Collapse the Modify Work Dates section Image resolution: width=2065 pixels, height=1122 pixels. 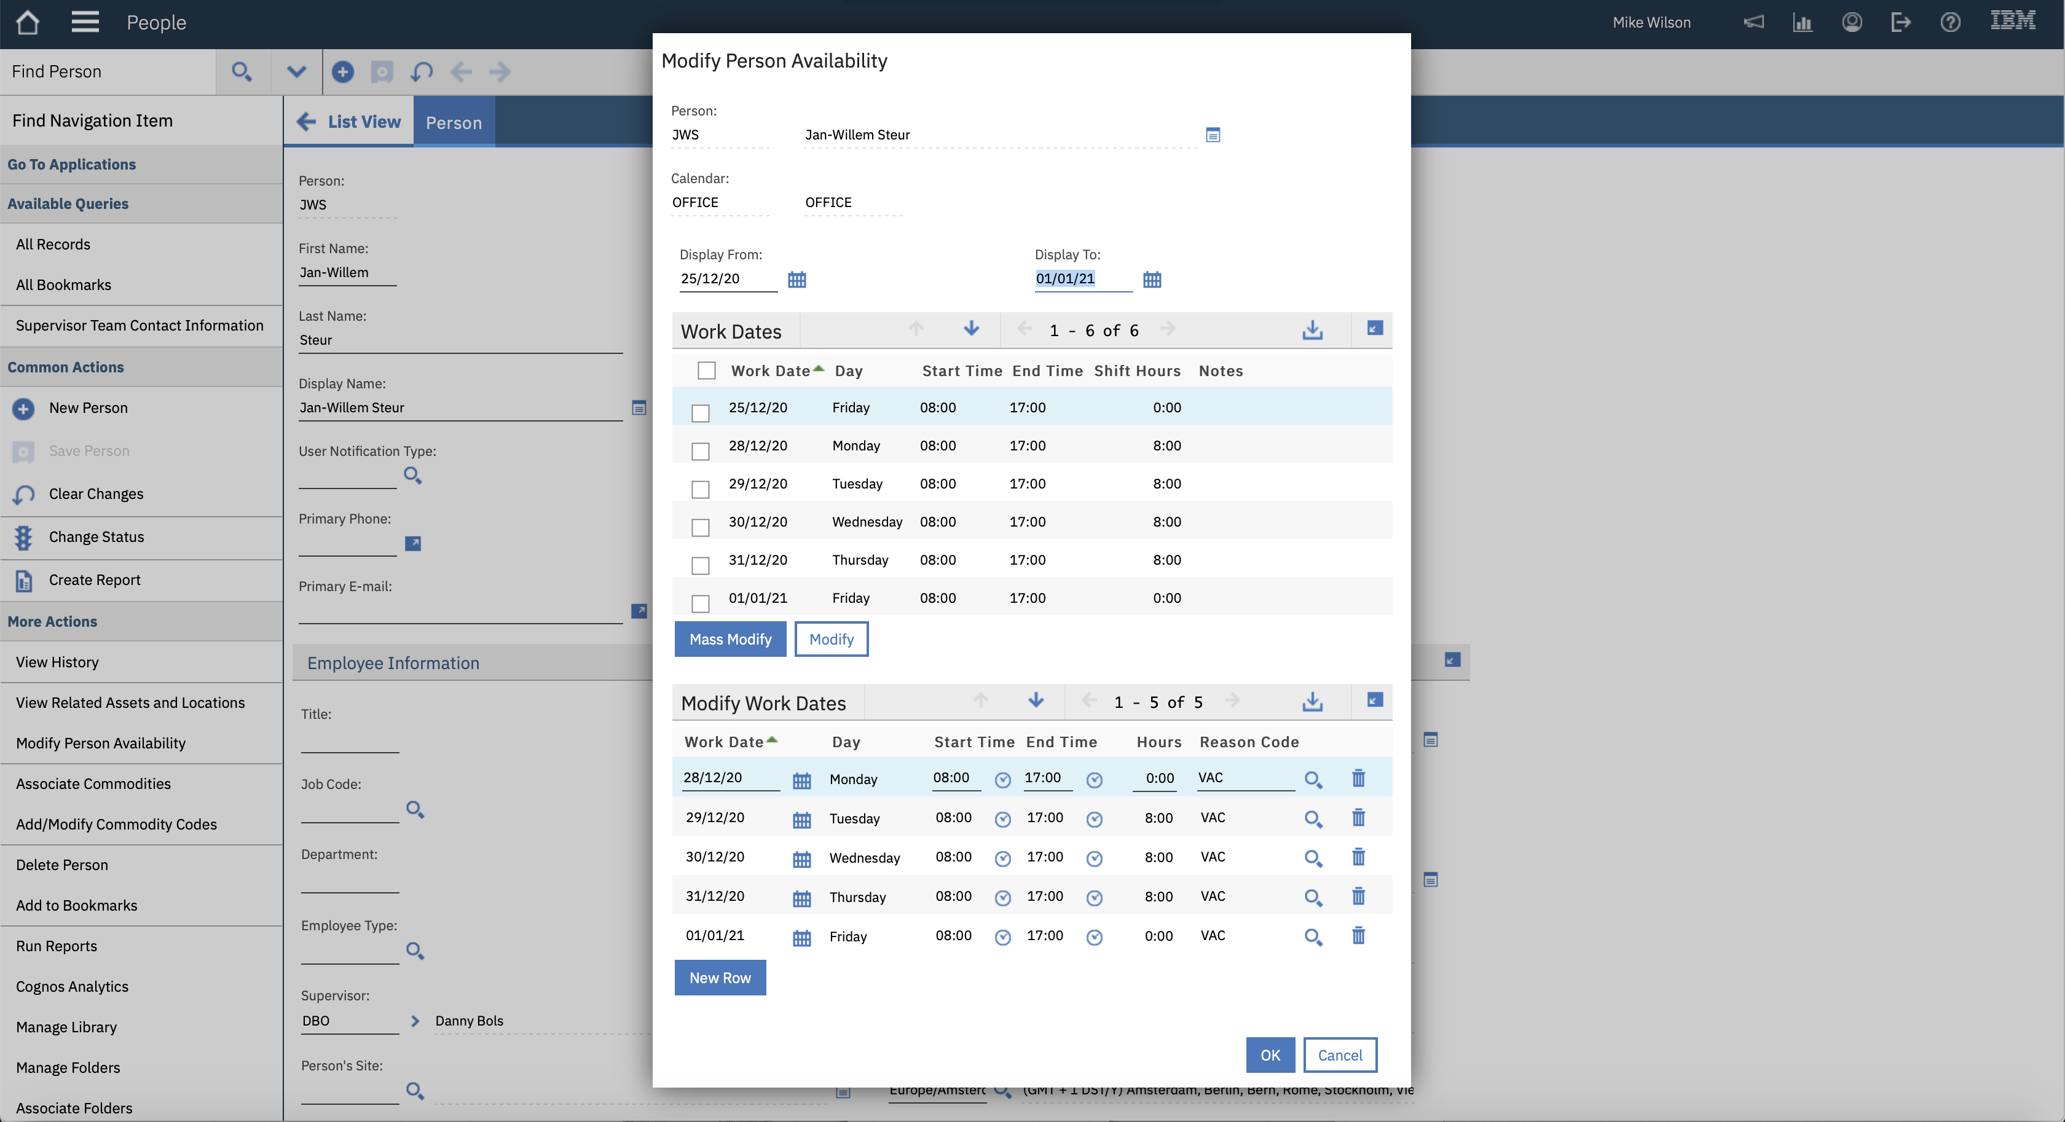point(1374,700)
